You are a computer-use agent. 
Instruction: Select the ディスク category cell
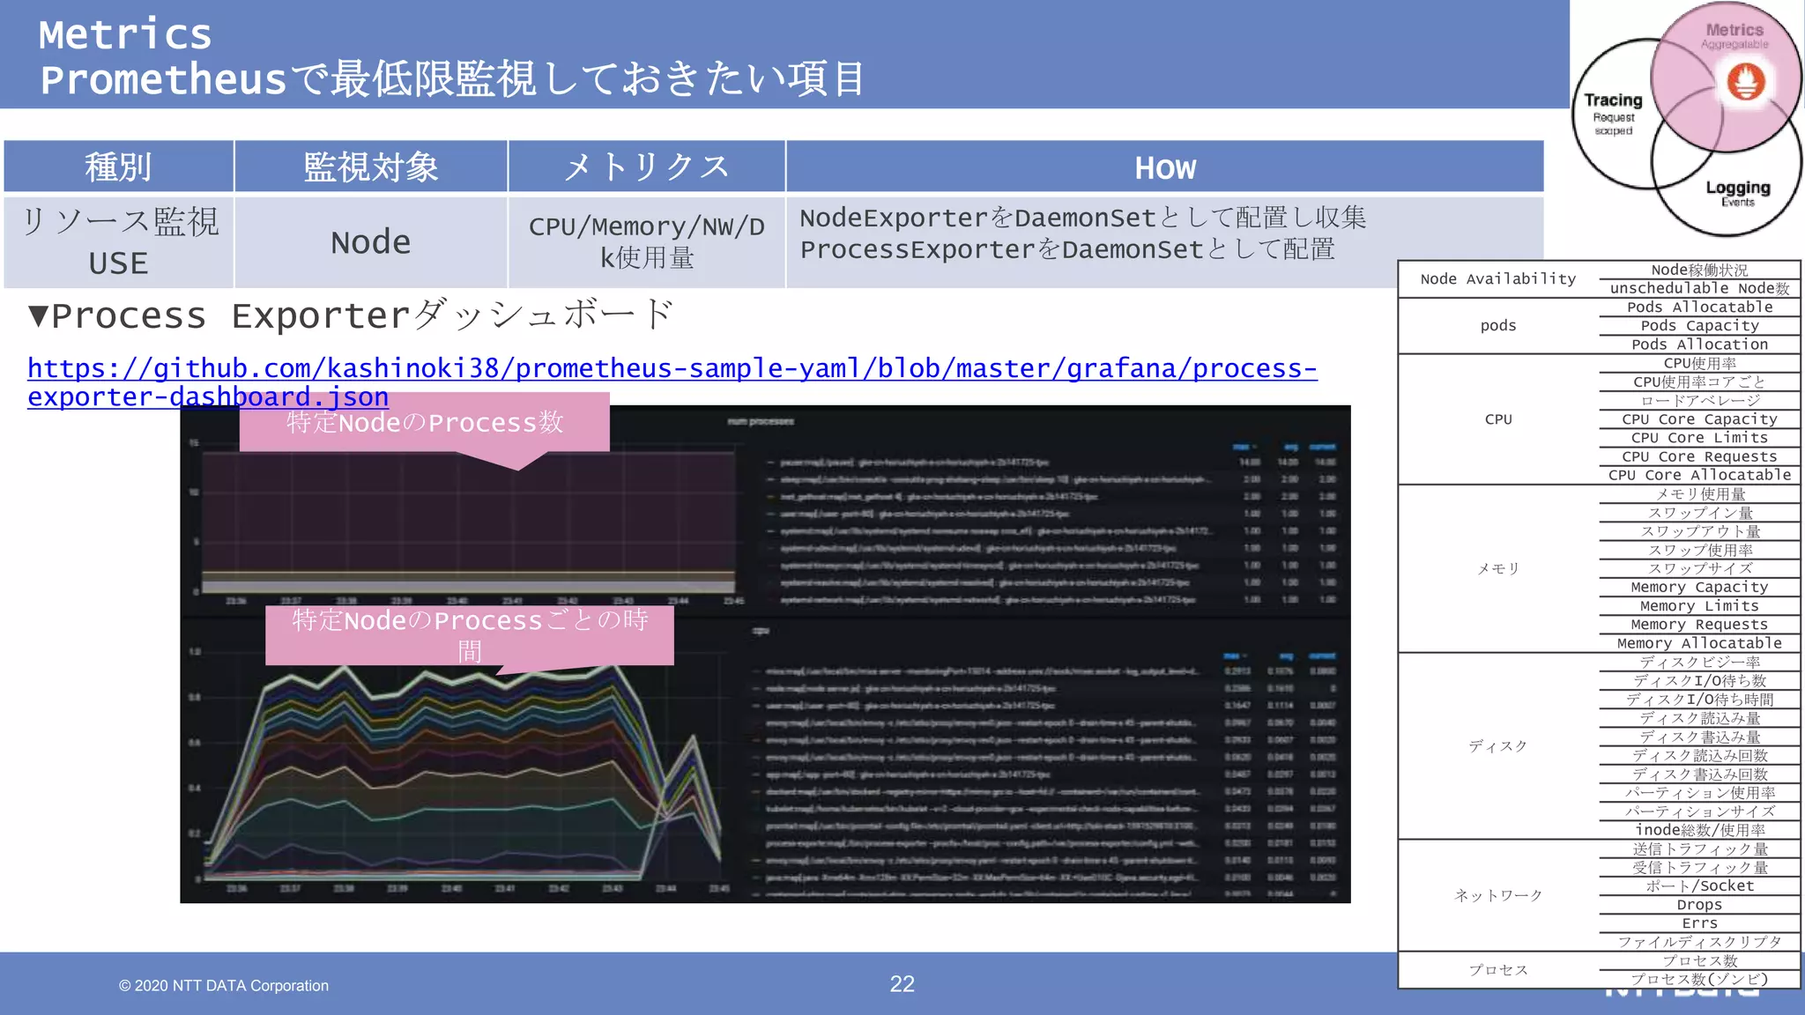1498,746
